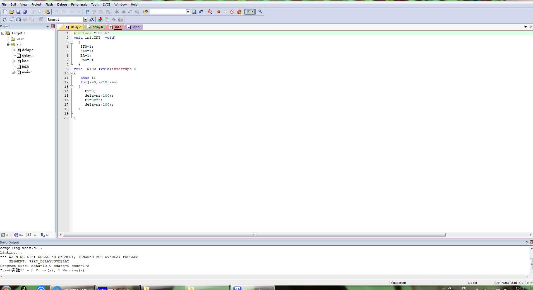This screenshot has width=533, height=290.
Task: Cut the selection with the scissors icon
Action: (34, 12)
